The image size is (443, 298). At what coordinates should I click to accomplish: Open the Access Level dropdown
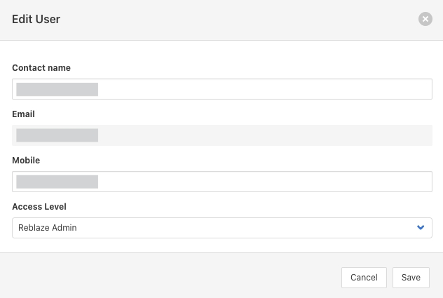coord(221,228)
